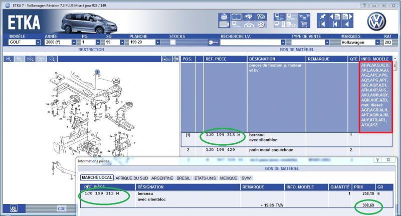Click the diagram fit-width icon
Viewport: 401px width, 216px height.
[x=166, y=59]
